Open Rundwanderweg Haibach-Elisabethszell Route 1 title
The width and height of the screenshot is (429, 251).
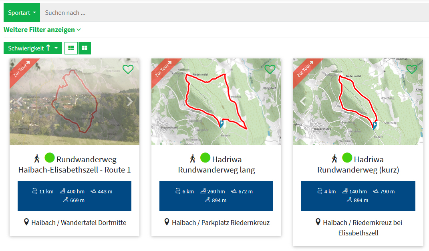pyautogui.click(x=75, y=165)
